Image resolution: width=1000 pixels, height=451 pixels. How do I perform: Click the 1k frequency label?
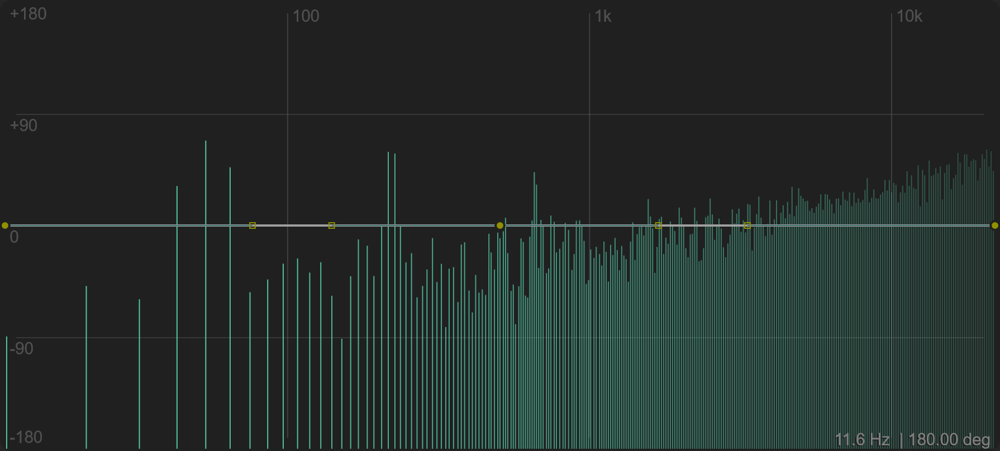[x=603, y=16]
